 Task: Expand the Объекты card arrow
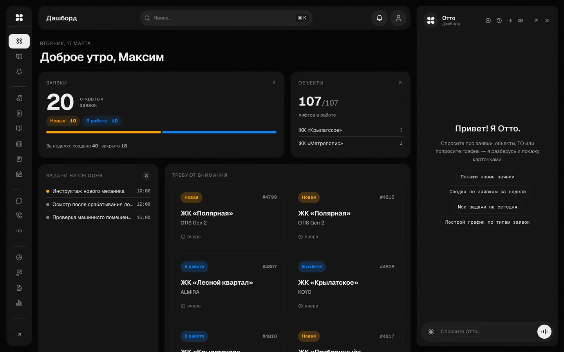pos(400,83)
